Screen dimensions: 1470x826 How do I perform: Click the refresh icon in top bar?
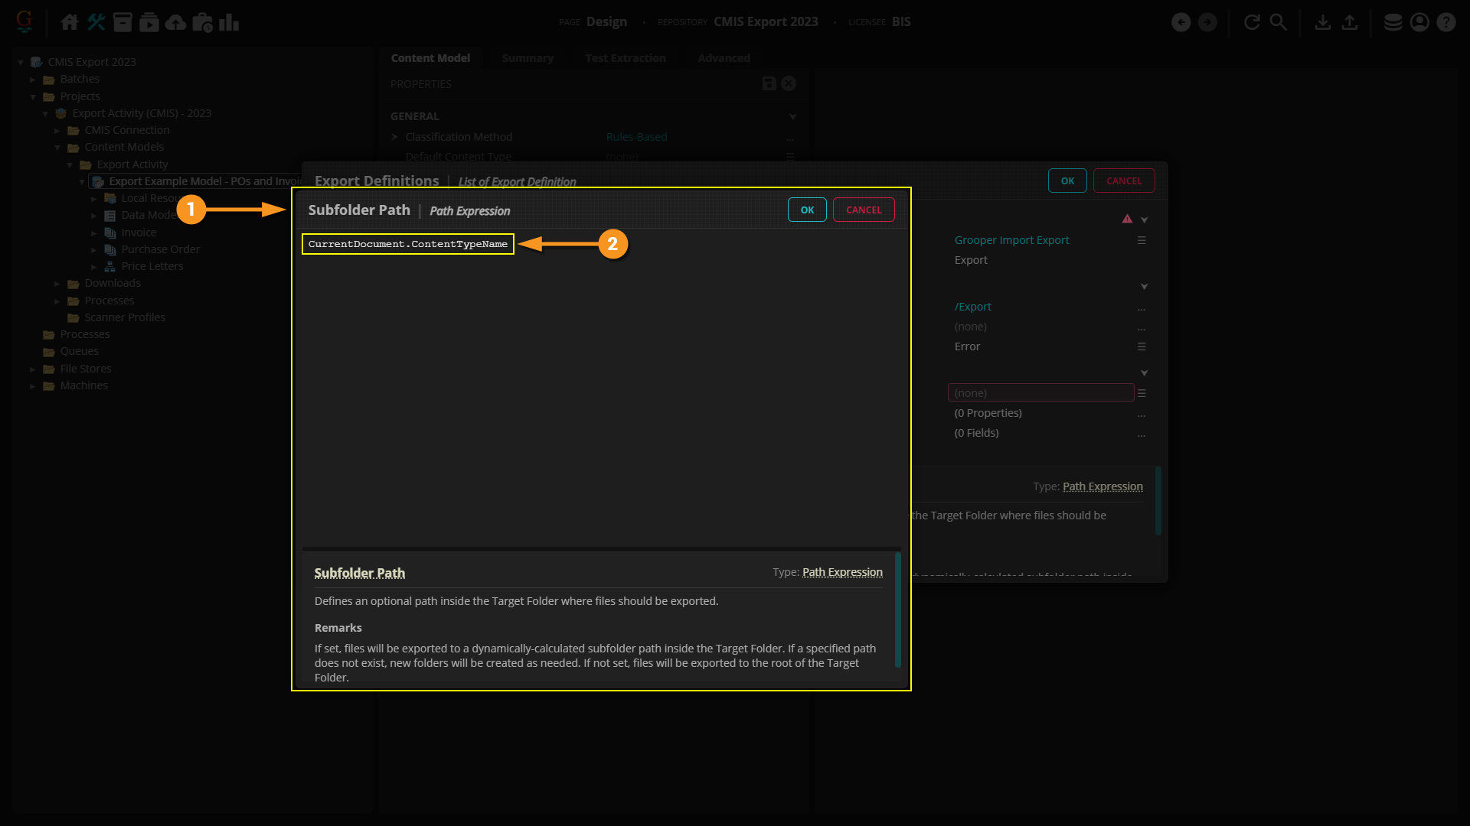1252,22
